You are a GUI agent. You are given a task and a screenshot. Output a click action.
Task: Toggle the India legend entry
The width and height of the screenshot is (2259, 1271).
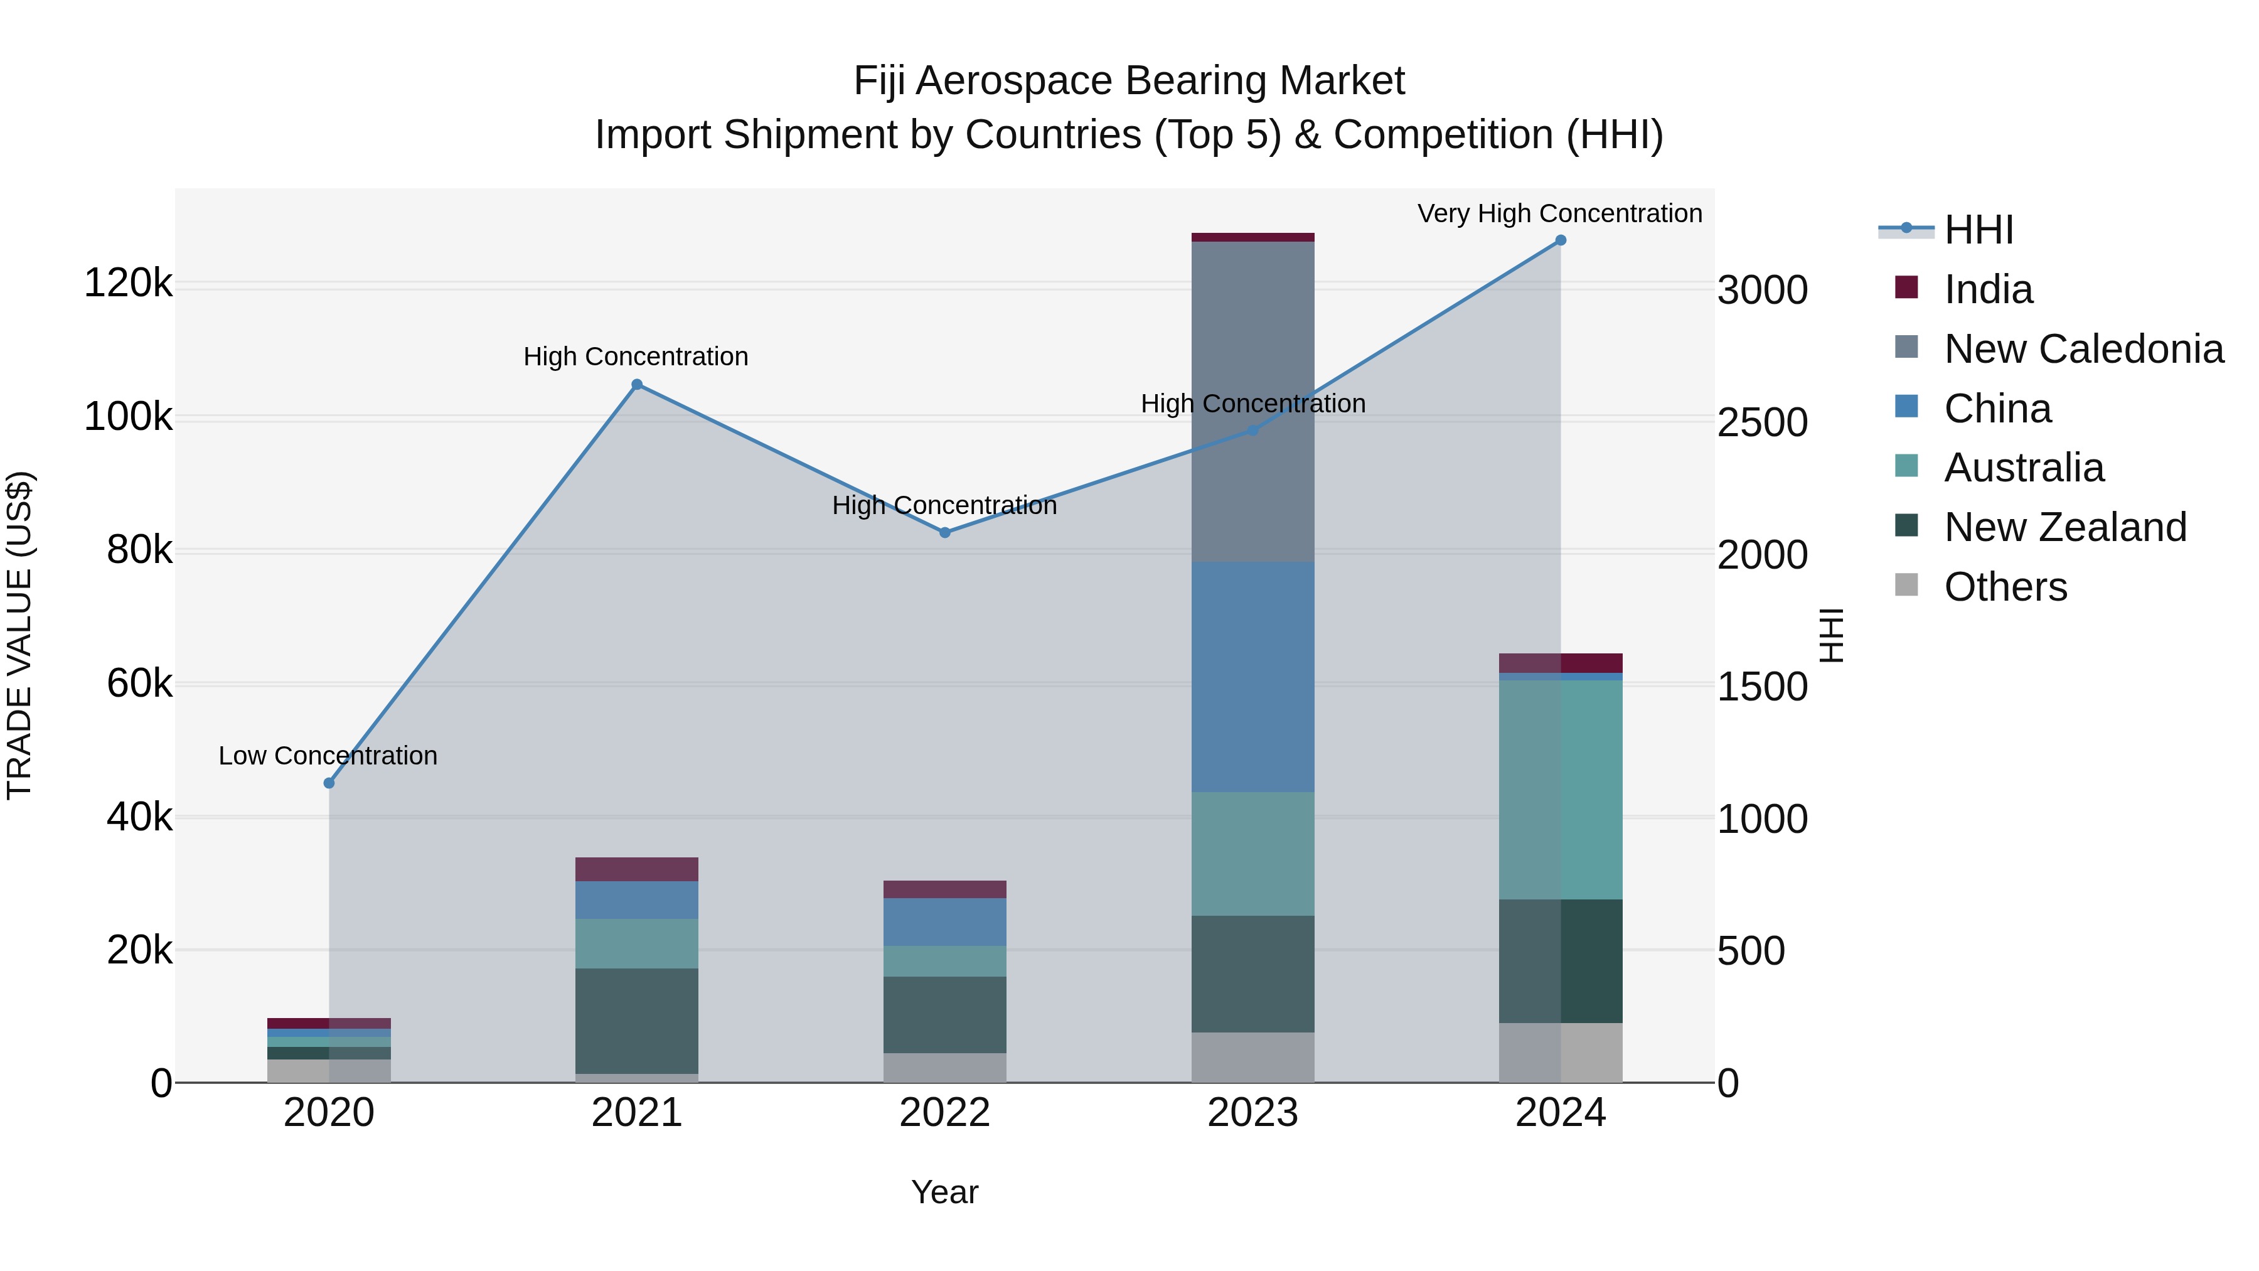click(1963, 289)
